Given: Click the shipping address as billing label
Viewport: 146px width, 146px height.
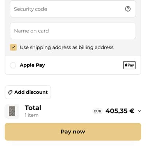Looking at the screenshot, I should (x=67, y=47).
